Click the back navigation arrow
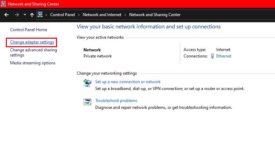This screenshot has height=154, width=275. point(6,15)
